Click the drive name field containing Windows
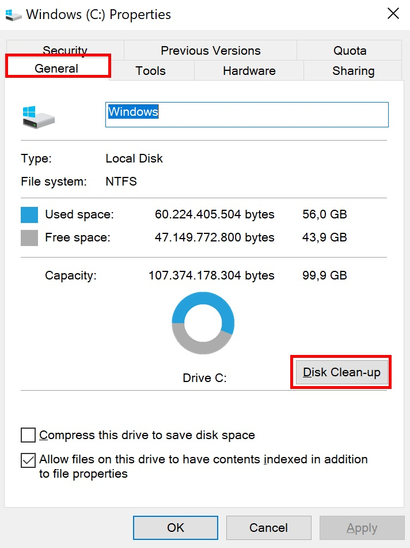 coord(246,115)
